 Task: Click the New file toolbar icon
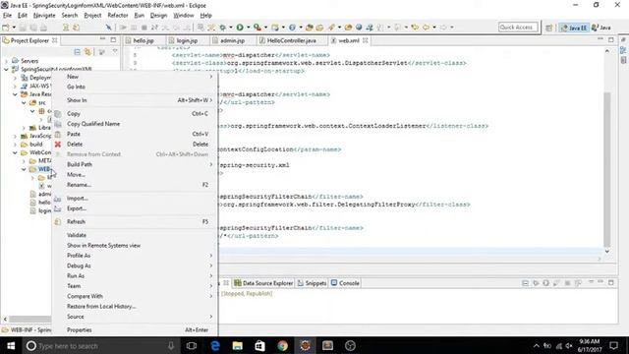(x=6, y=28)
